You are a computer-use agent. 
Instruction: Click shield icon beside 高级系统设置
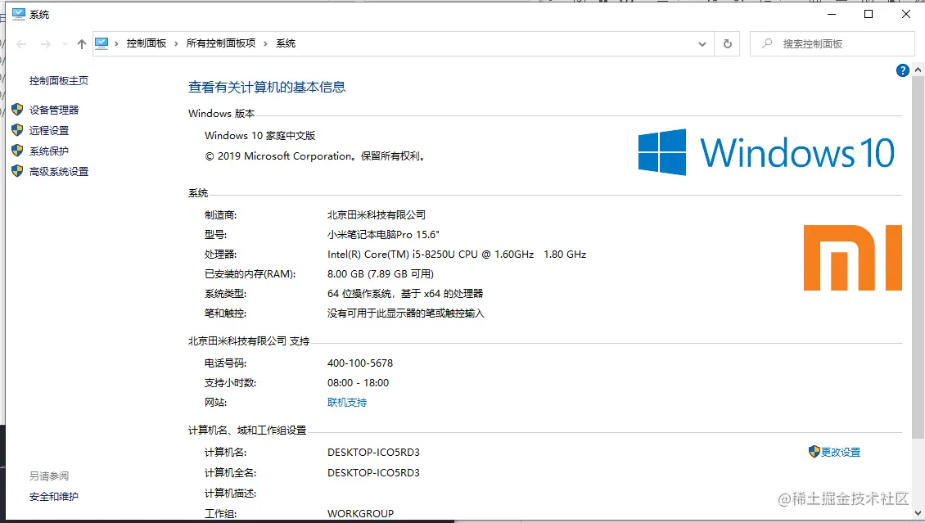(17, 172)
